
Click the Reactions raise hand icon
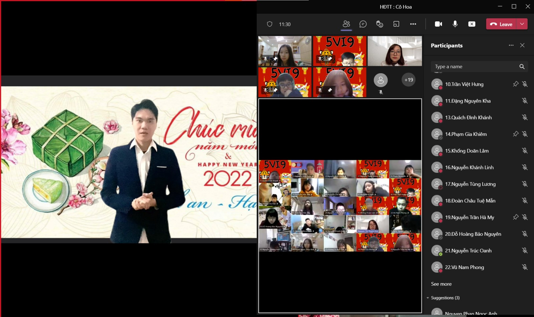[379, 24]
